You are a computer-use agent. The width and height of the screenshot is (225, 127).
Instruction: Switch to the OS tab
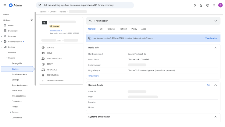(101, 29)
